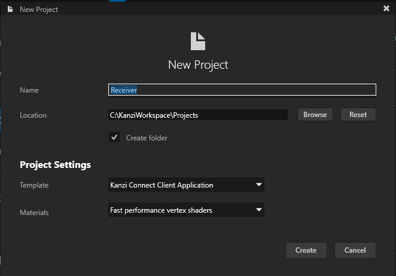Close the New Project window
The width and height of the screenshot is (396, 276).
pyautogui.click(x=386, y=8)
